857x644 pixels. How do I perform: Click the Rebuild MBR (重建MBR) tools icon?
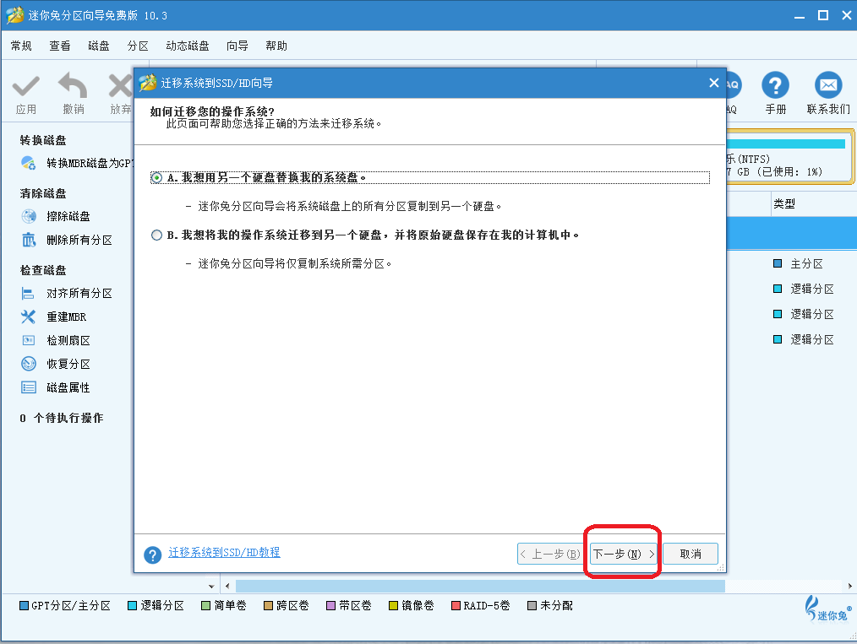[x=28, y=317]
